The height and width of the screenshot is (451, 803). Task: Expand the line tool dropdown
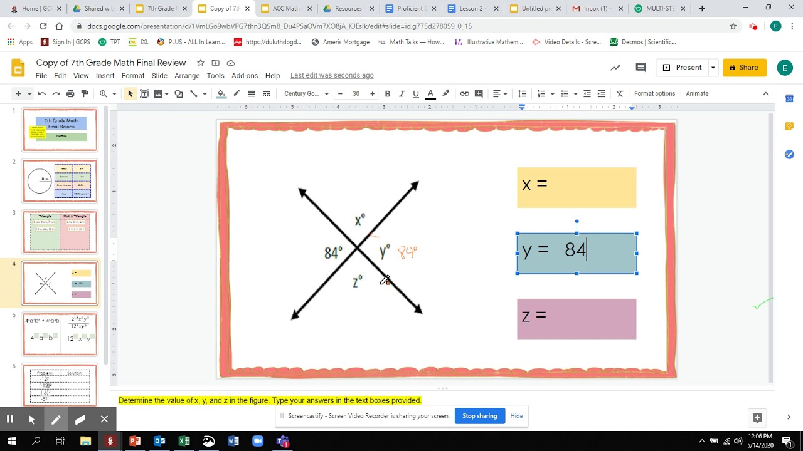205,94
